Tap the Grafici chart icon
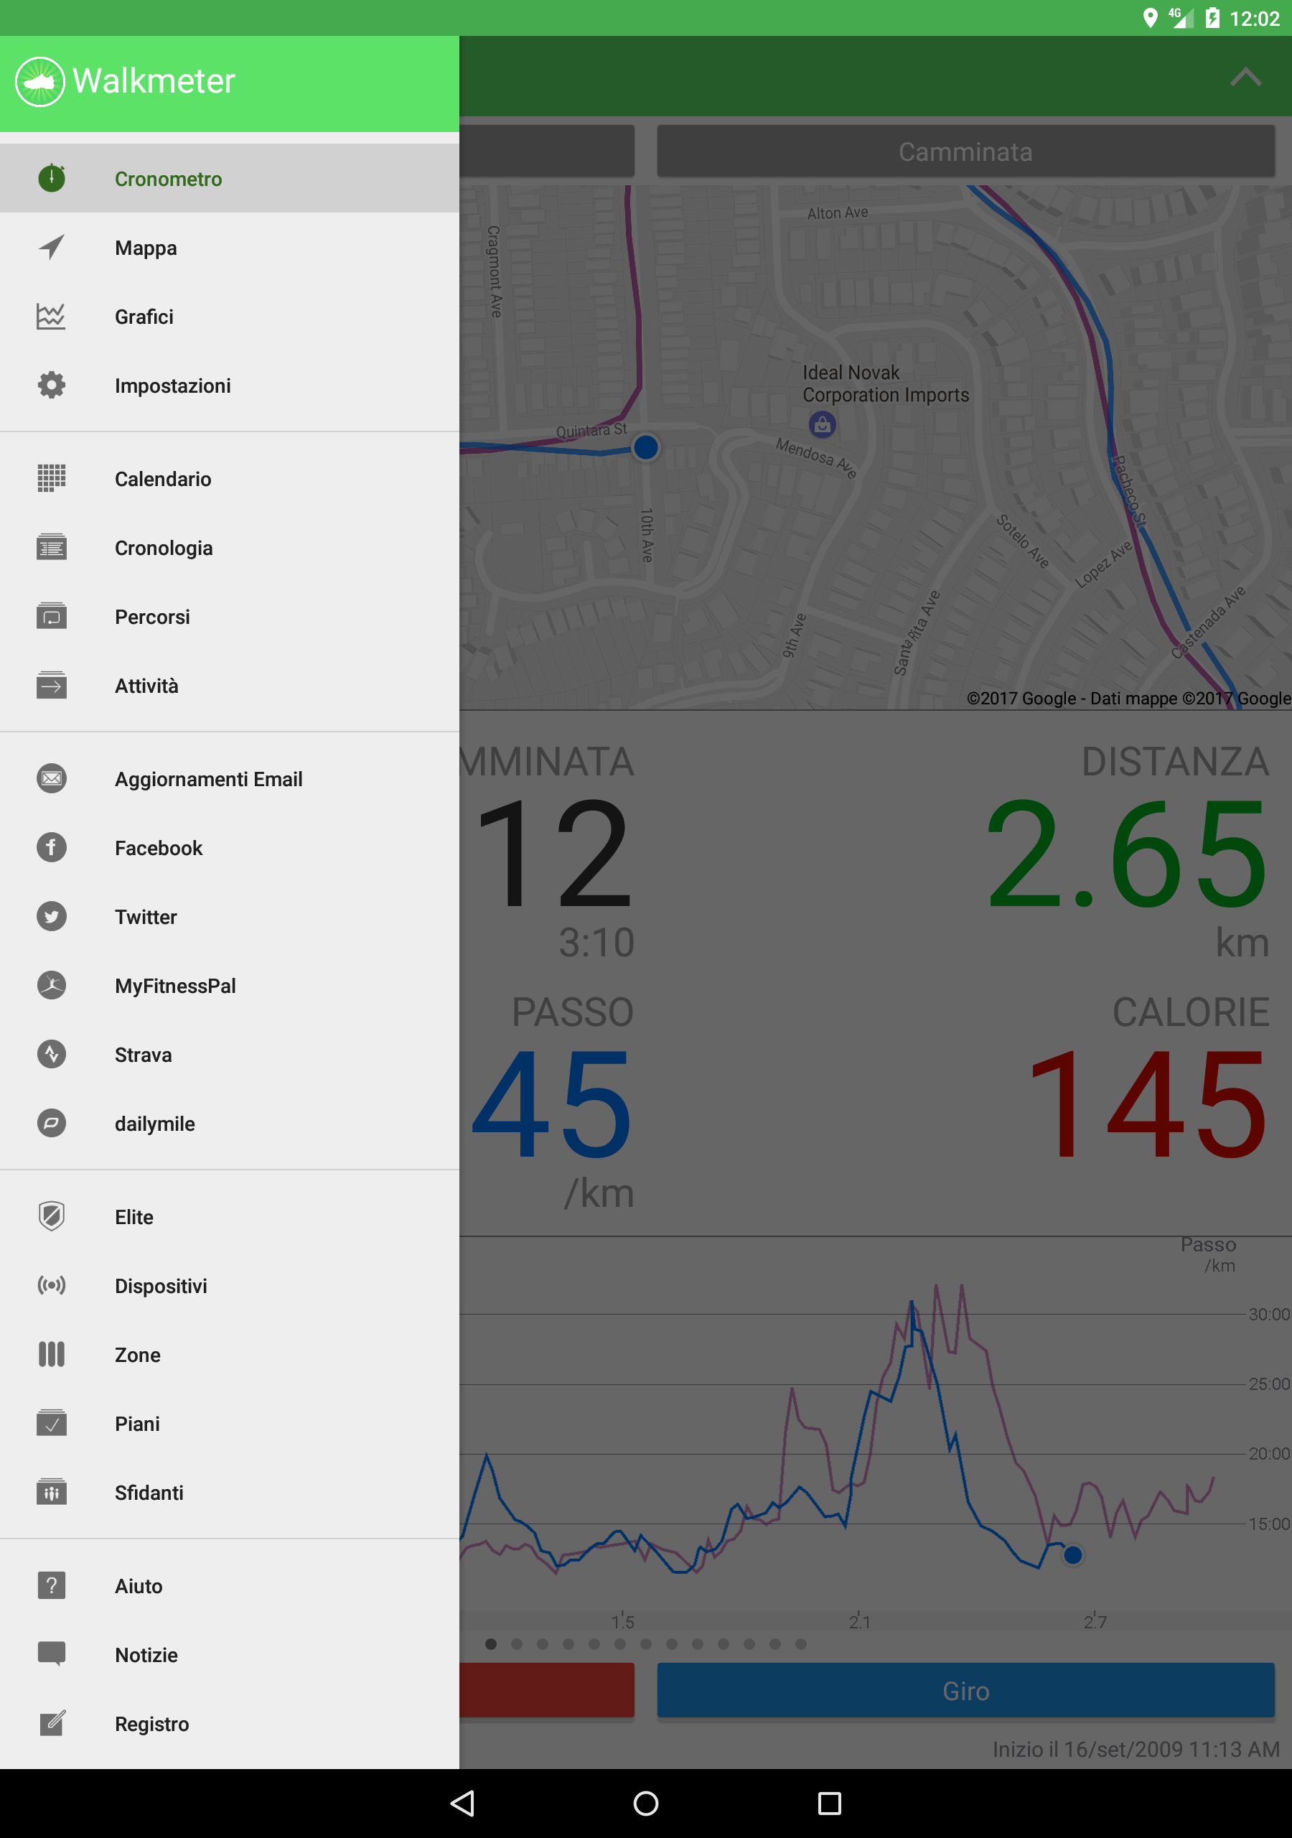This screenshot has height=1838, width=1292. 52,316
